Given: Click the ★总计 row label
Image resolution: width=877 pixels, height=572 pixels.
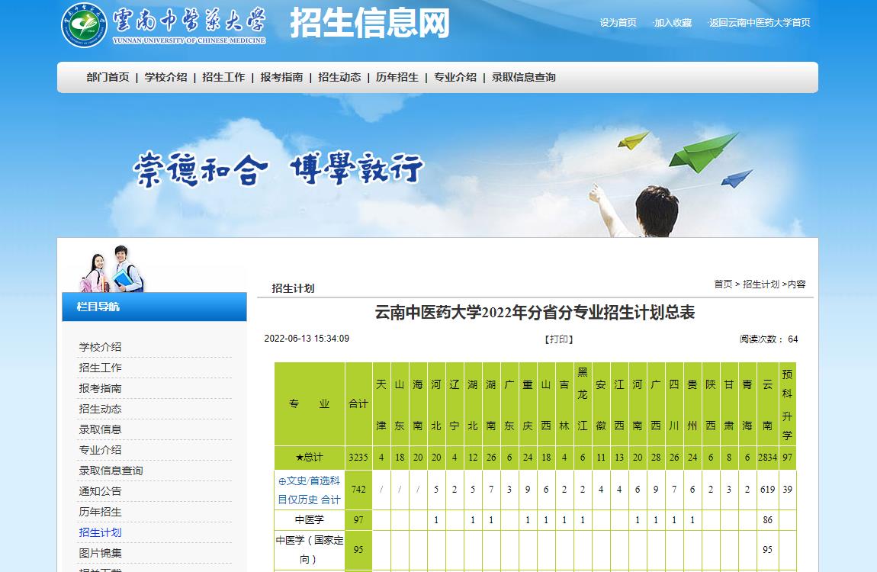Looking at the screenshot, I should (310, 458).
